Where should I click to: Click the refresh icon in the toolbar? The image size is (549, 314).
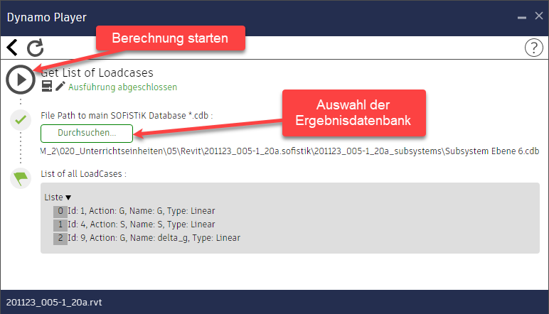(35, 48)
